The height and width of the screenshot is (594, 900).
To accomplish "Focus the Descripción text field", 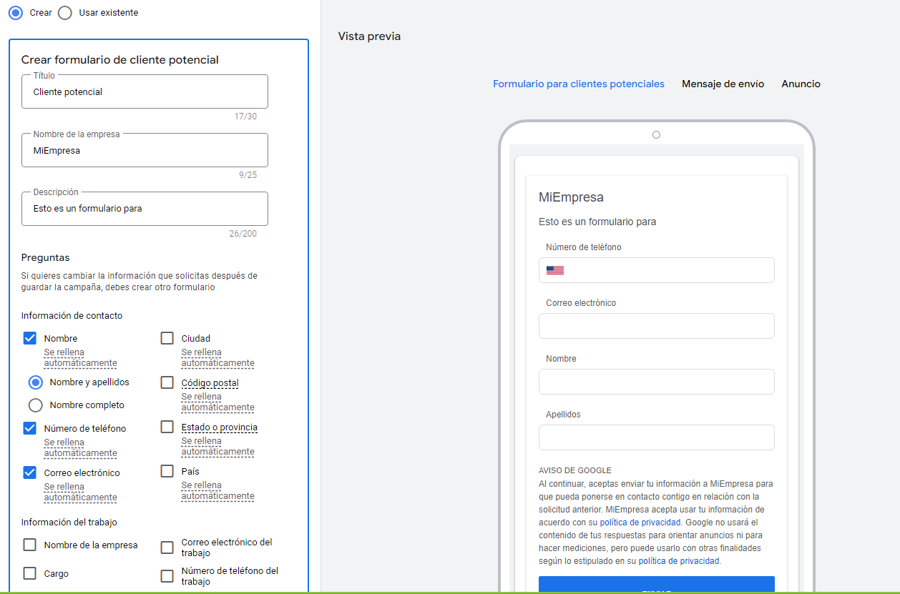I will pyautogui.click(x=145, y=209).
